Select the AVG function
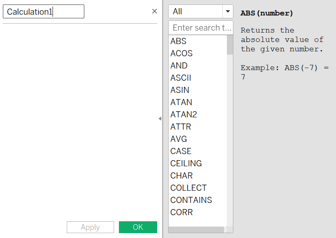 [x=178, y=139]
